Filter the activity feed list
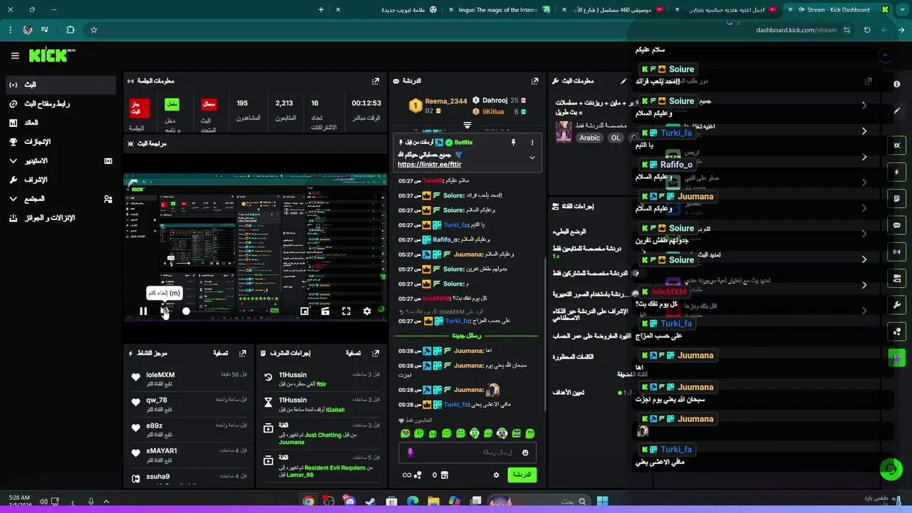The image size is (912, 513). (220, 353)
